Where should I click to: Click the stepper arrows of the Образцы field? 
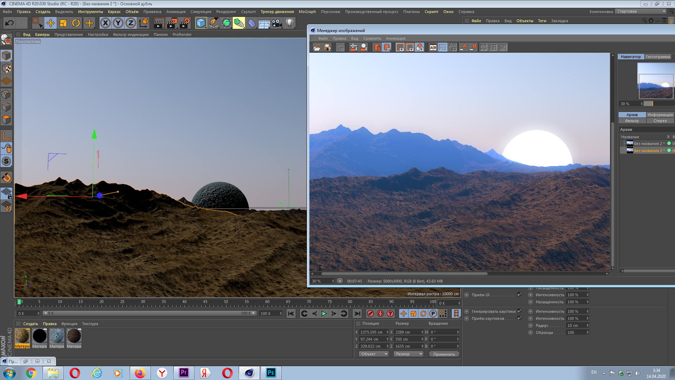point(587,332)
